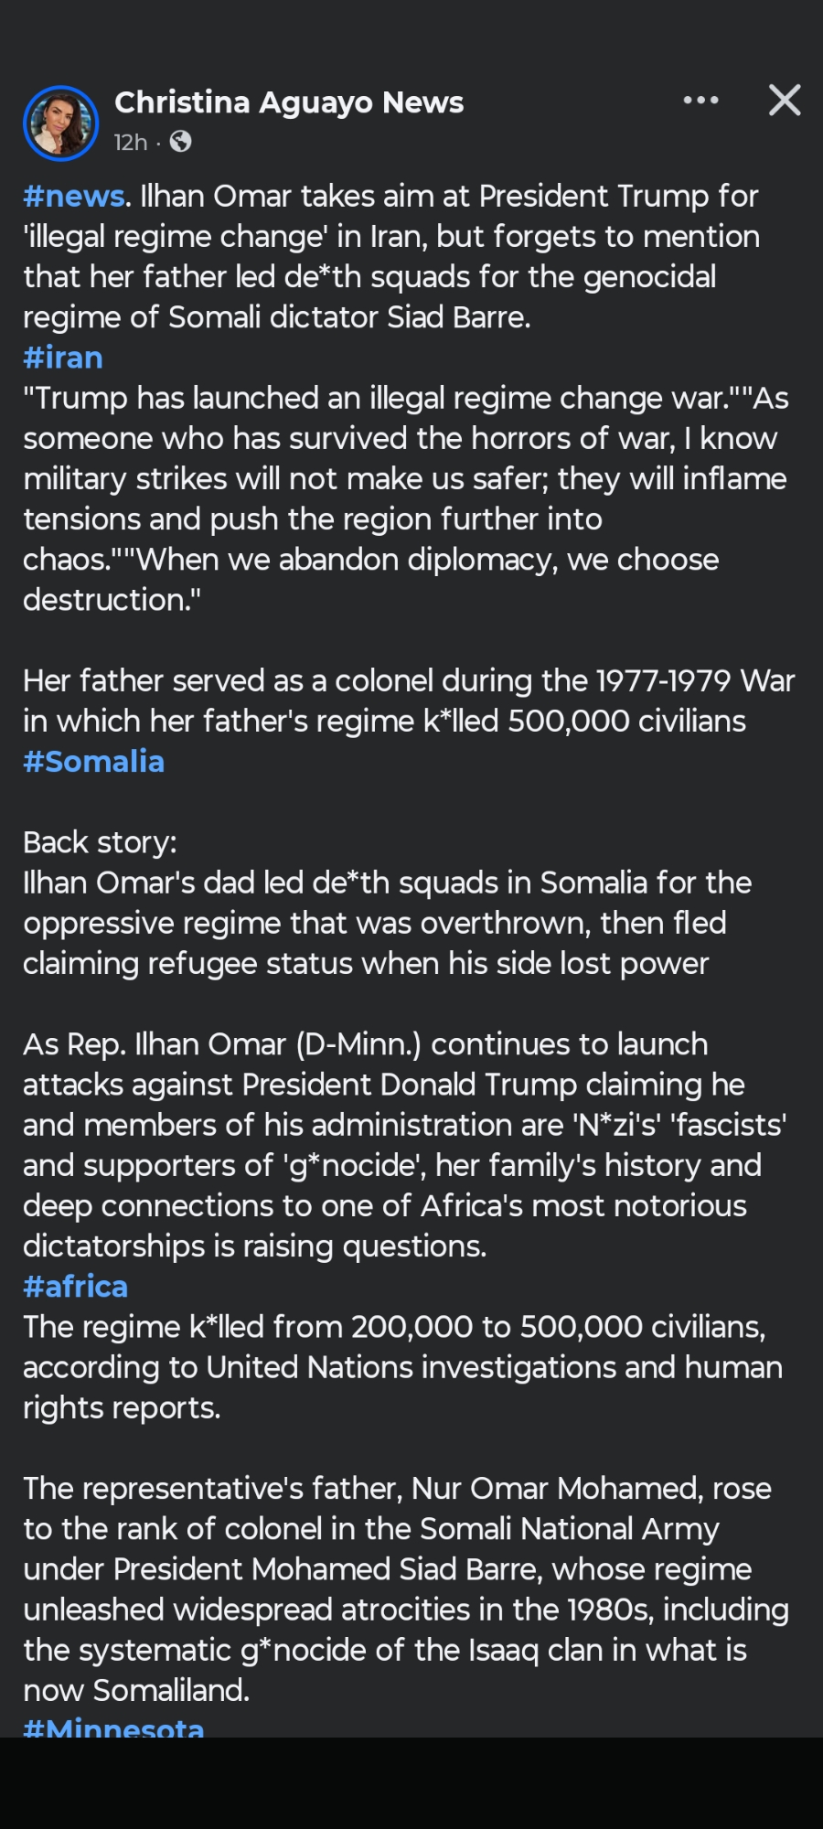Click the globe public-audience icon
Image resolution: width=823 pixels, height=1829 pixels.
181,142
